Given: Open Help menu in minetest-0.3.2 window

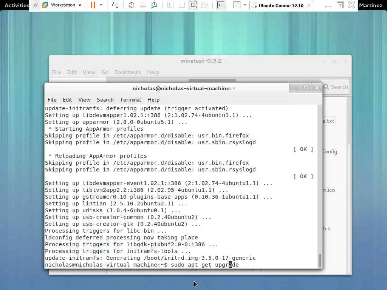Looking at the screenshot, I should (153, 72).
